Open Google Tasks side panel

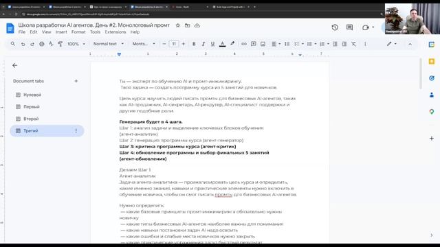(432, 78)
